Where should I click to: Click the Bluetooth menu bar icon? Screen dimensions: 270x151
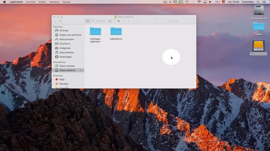194,2
